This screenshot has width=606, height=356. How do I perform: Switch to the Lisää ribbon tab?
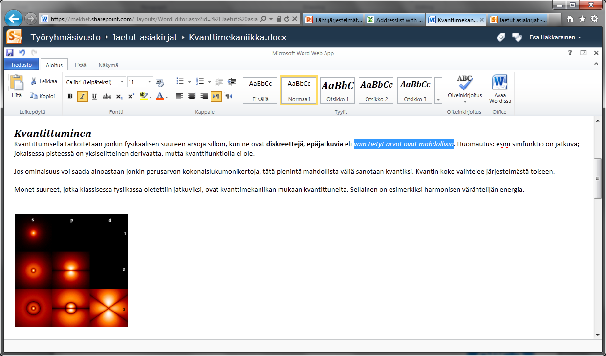81,65
